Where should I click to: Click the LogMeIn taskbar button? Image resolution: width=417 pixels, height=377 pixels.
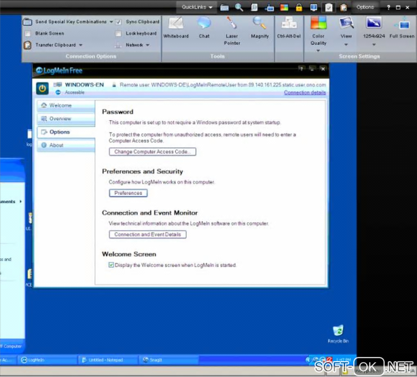48,360
